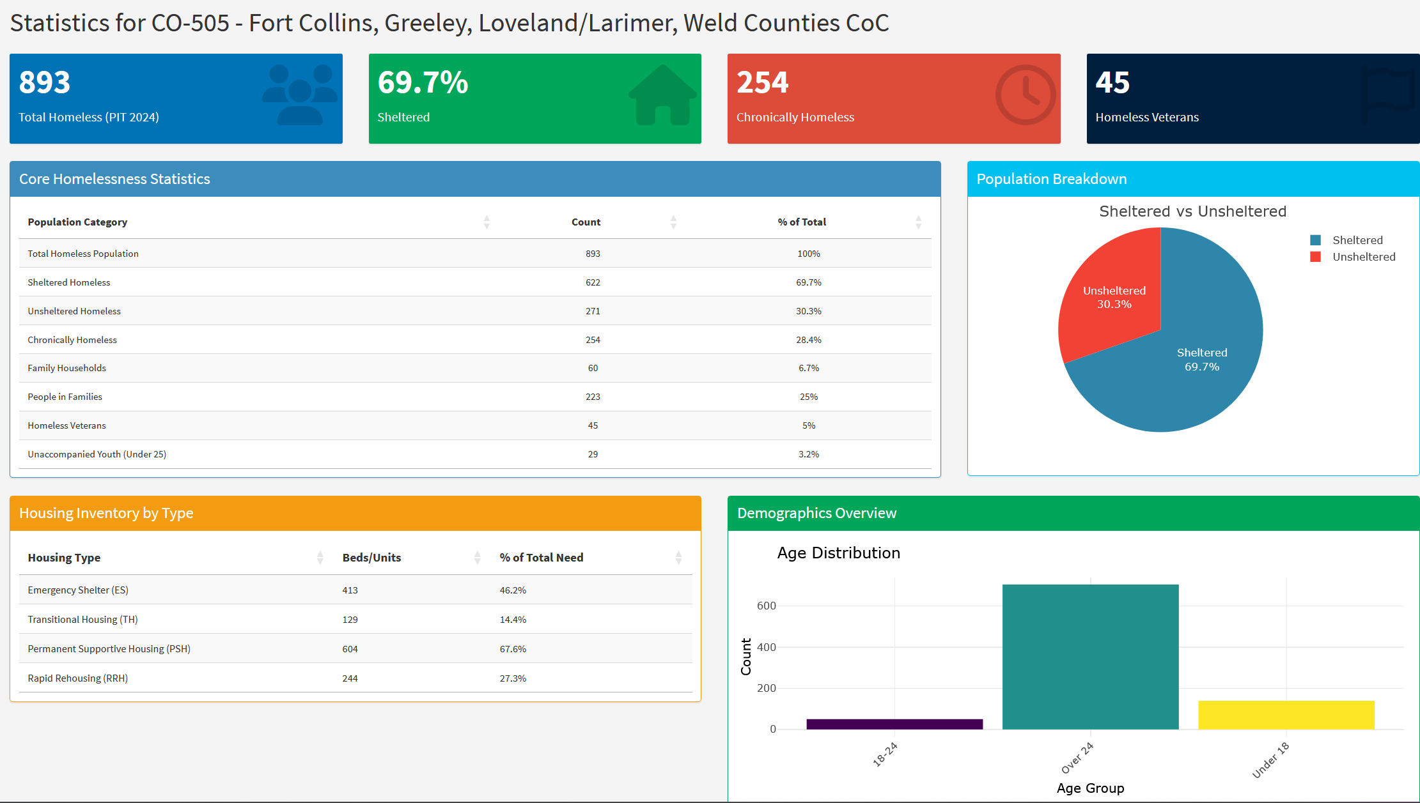Sort Core Statistics by % of Total
Screen dimensions: 1420x803
coord(918,222)
